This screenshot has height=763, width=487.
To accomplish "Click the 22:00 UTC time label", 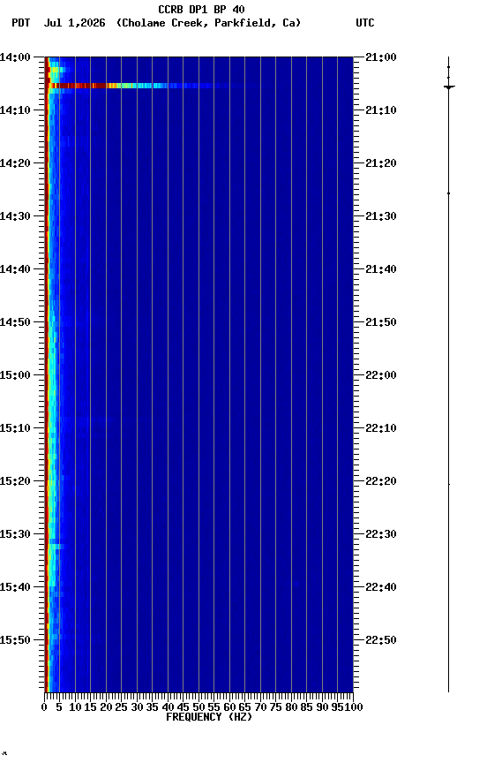I will [x=381, y=375].
